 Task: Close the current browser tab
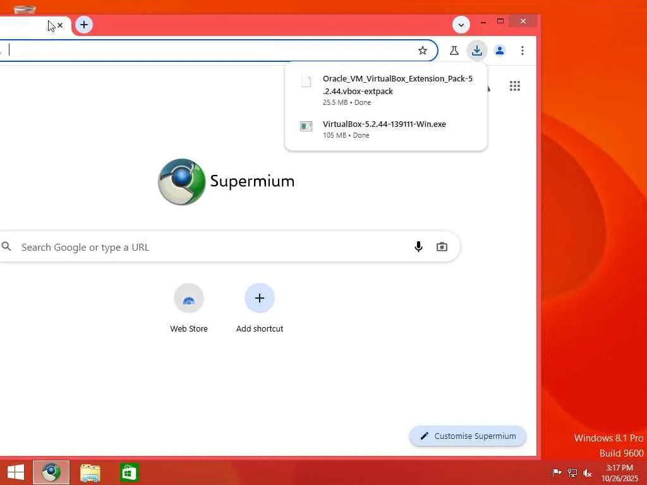[x=60, y=25]
